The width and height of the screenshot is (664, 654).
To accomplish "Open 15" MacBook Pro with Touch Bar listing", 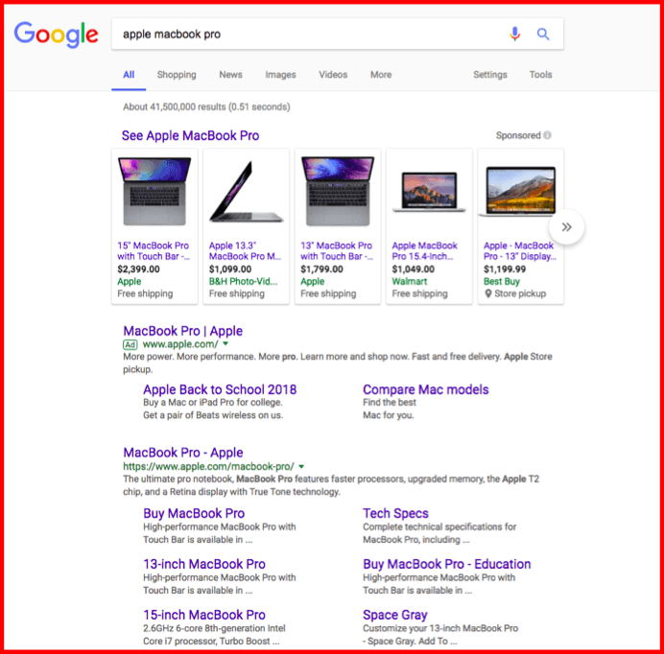I will coord(154,251).
